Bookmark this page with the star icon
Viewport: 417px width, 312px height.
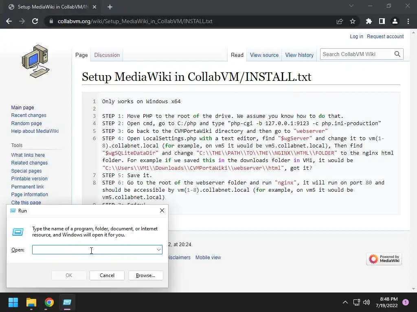point(353,21)
